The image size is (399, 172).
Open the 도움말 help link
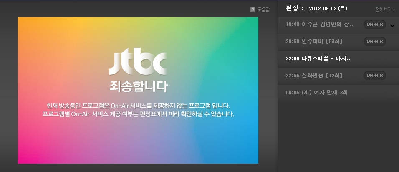coord(263,10)
